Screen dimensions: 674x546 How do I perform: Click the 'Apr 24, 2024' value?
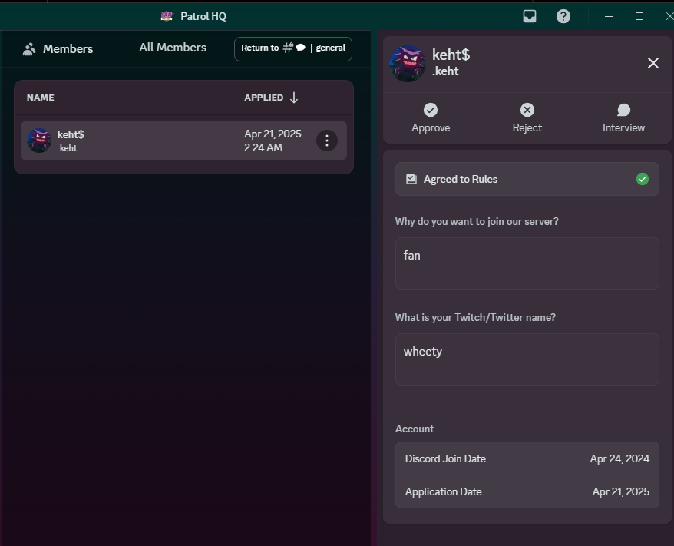tap(619, 458)
